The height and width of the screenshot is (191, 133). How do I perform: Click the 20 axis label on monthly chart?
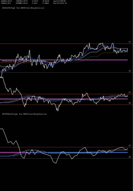[x=130, y=157]
